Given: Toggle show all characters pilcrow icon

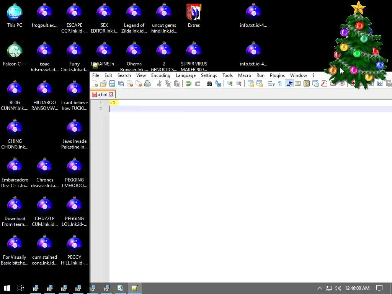Looking at the screenshot, I should coord(280,83).
